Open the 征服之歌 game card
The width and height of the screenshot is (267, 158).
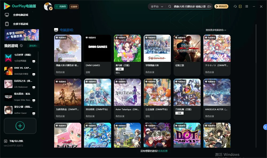[187, 55]
